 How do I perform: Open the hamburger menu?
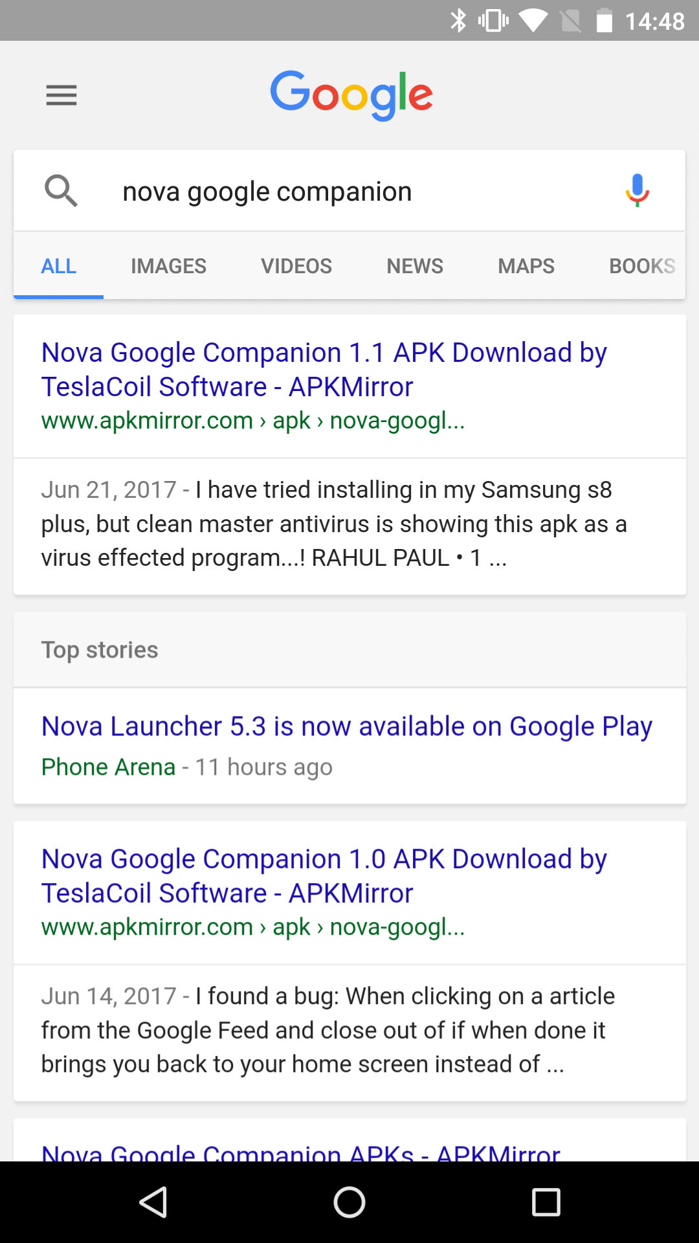click(61, 95)
